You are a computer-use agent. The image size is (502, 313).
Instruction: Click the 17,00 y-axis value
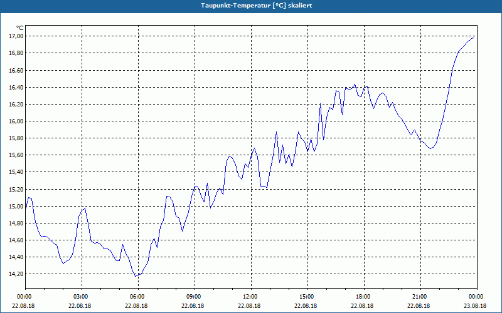tap(16, 36)
